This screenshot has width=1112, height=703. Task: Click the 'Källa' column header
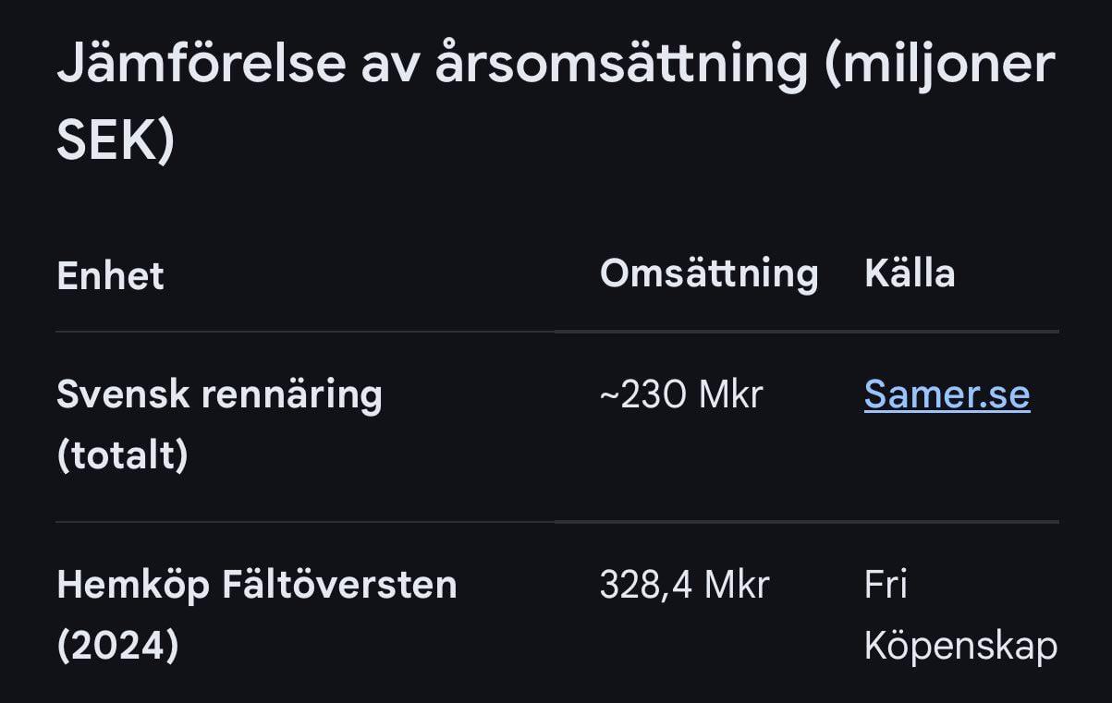(910, 273)
